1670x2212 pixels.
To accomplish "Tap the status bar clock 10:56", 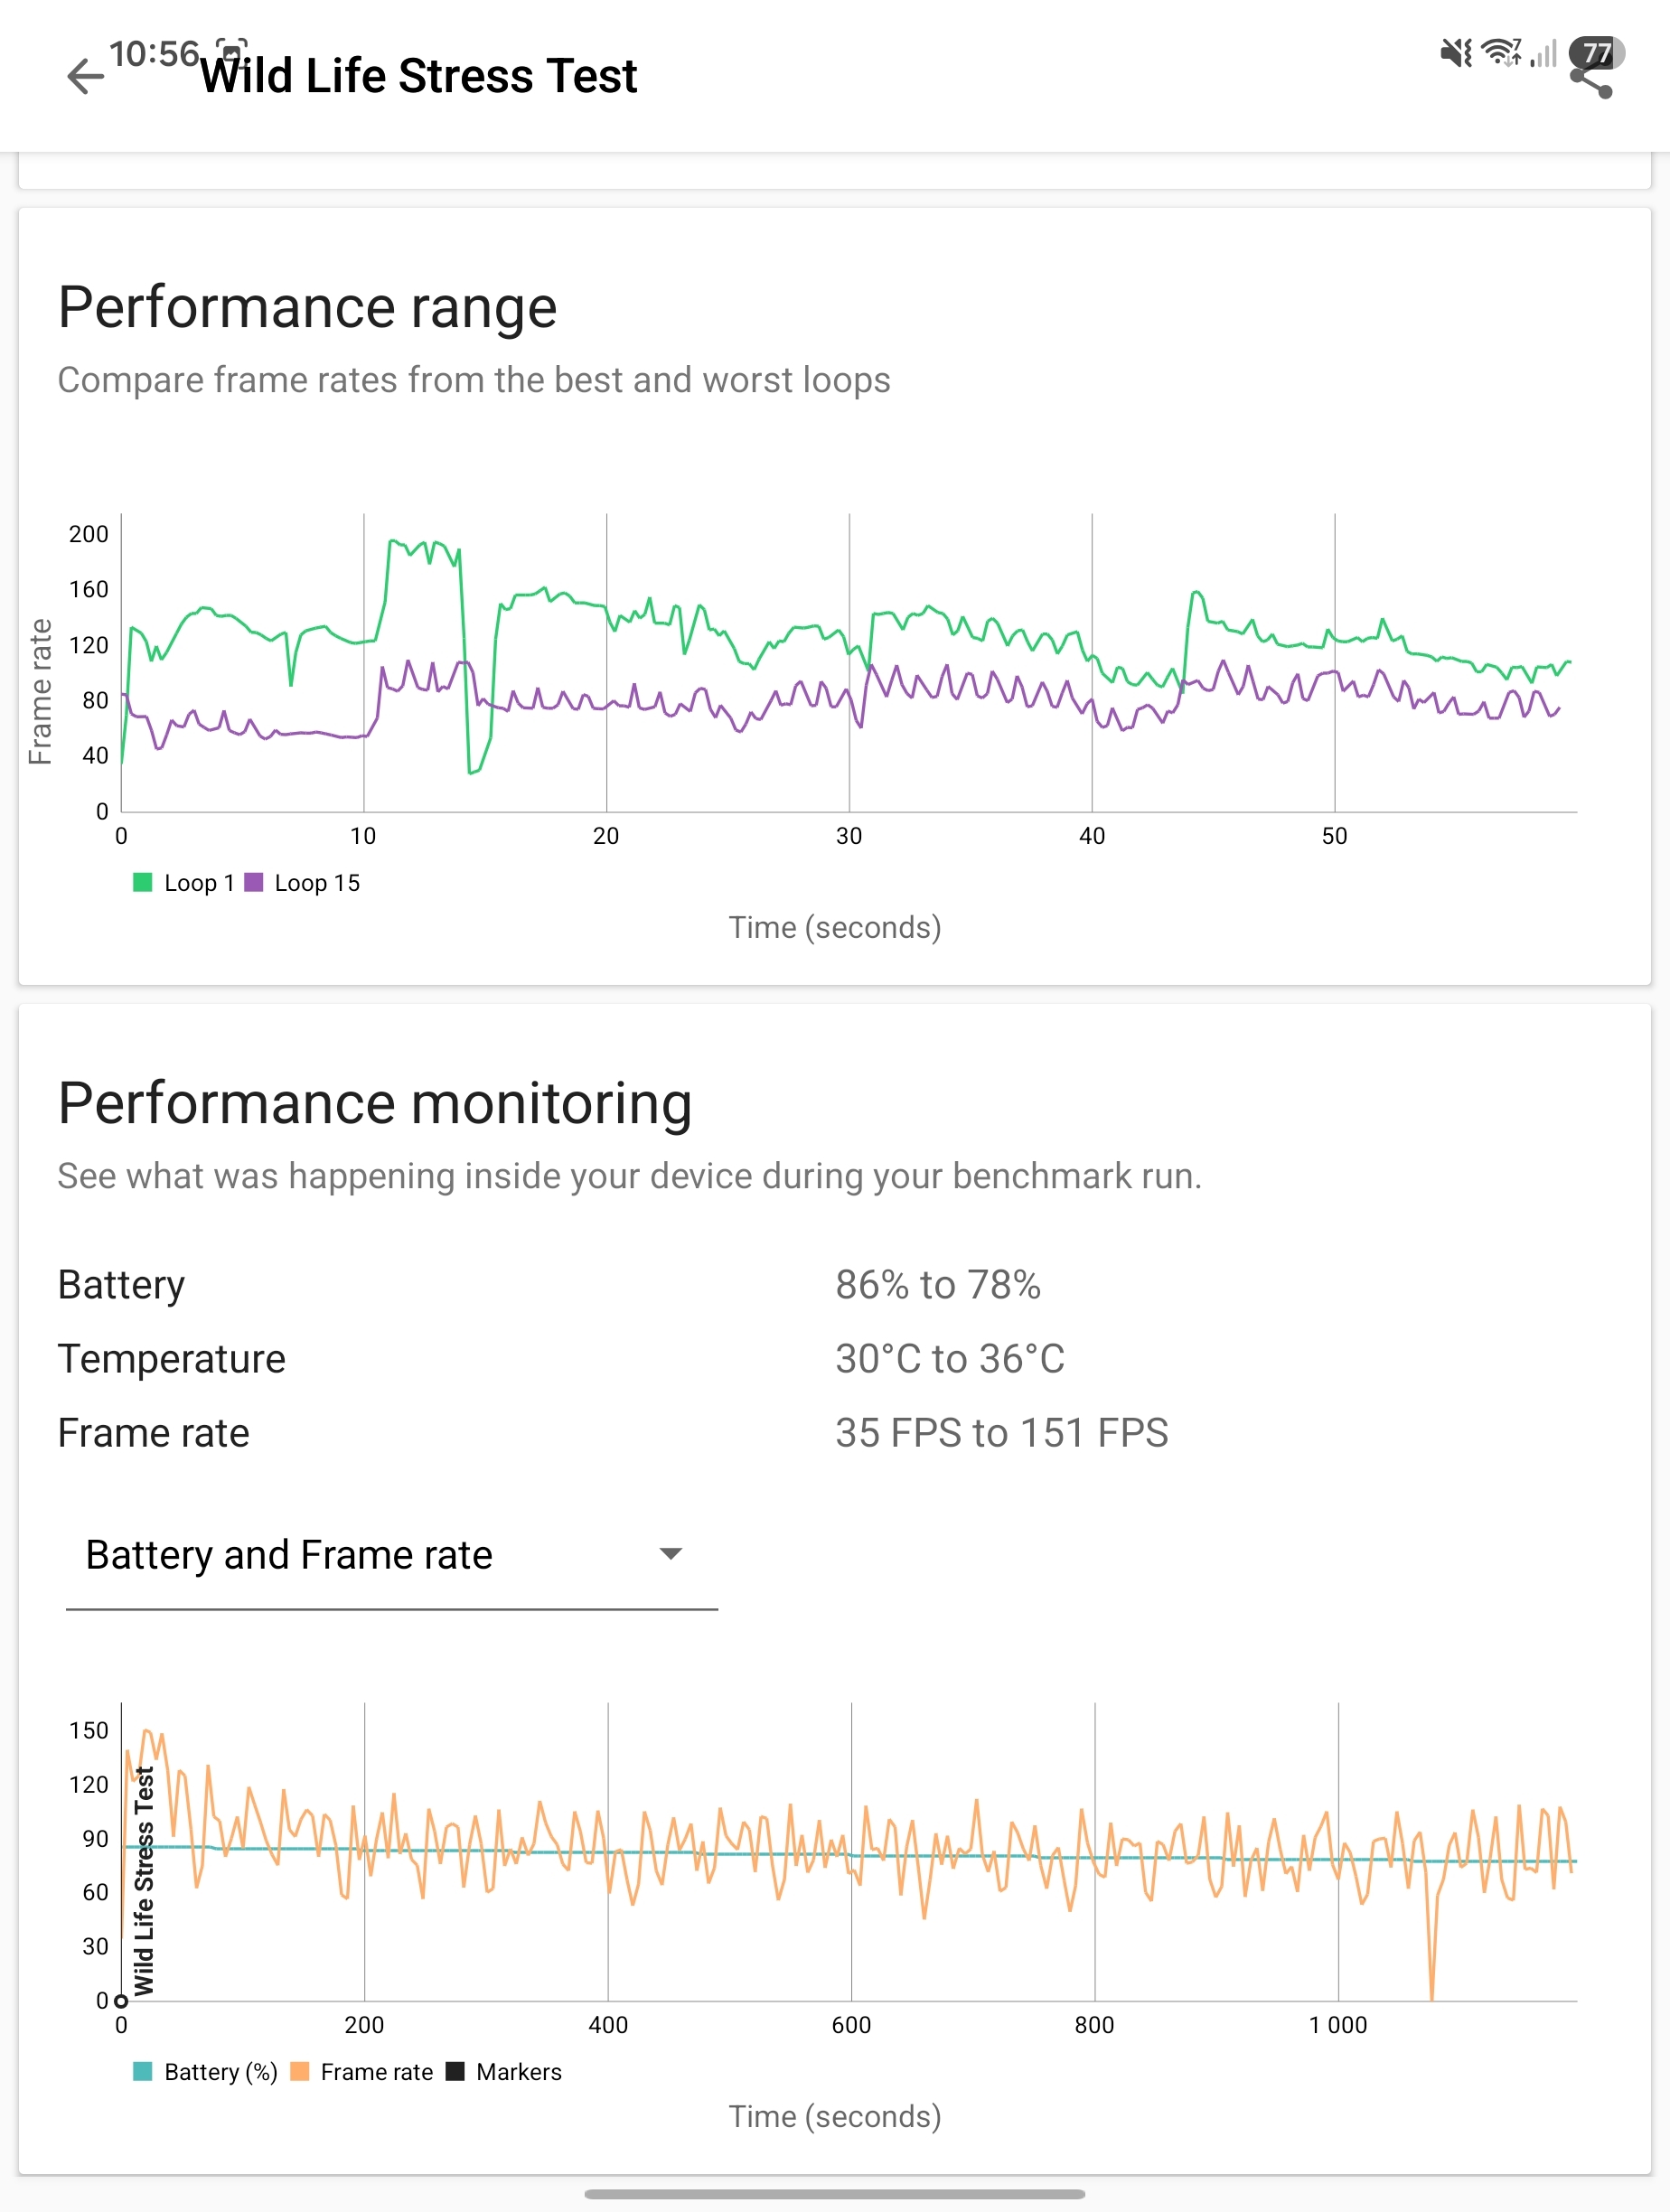I will tap(154, 53).
